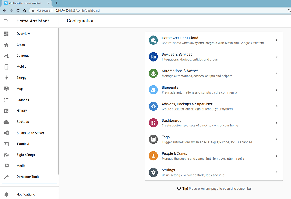Open a new browser tab

click(56, 3)
